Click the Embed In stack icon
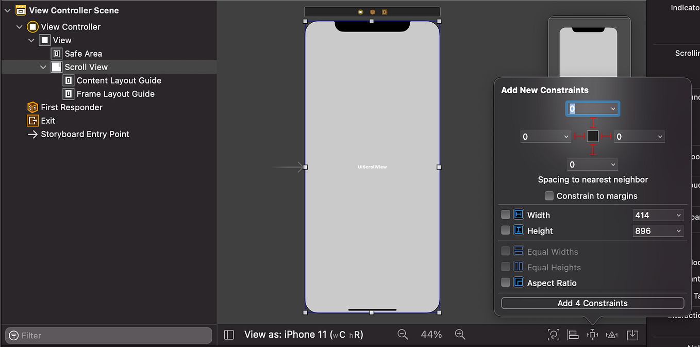This screenshot has width=700, height=347. pos(632,335)
